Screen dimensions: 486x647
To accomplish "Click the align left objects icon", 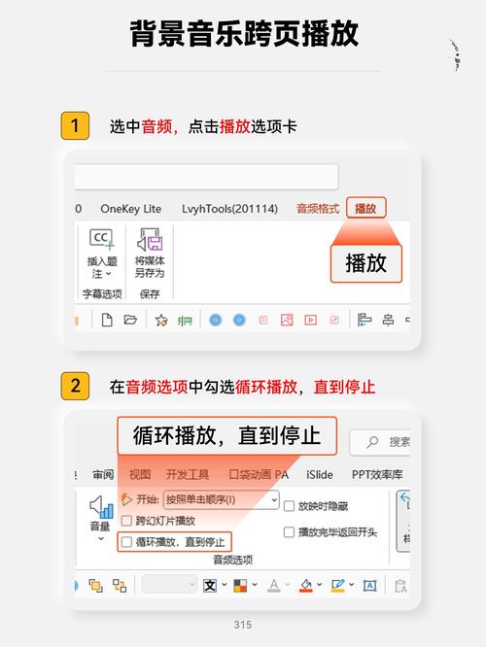I will click(x=364, y=320).
